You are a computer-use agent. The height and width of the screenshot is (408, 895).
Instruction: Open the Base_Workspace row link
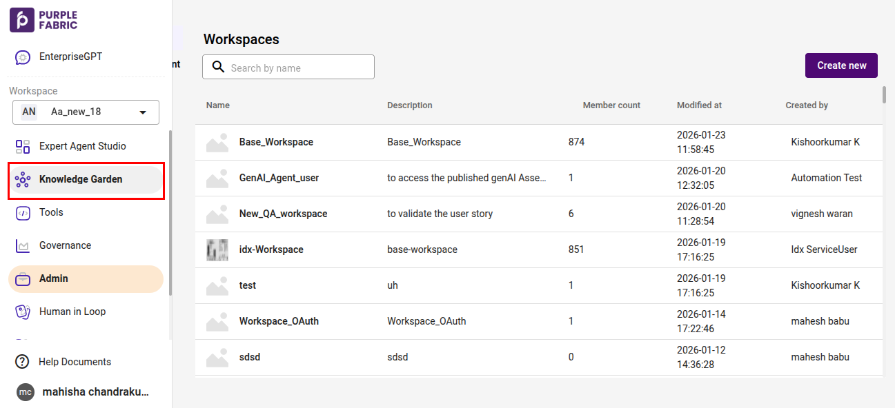276,142
